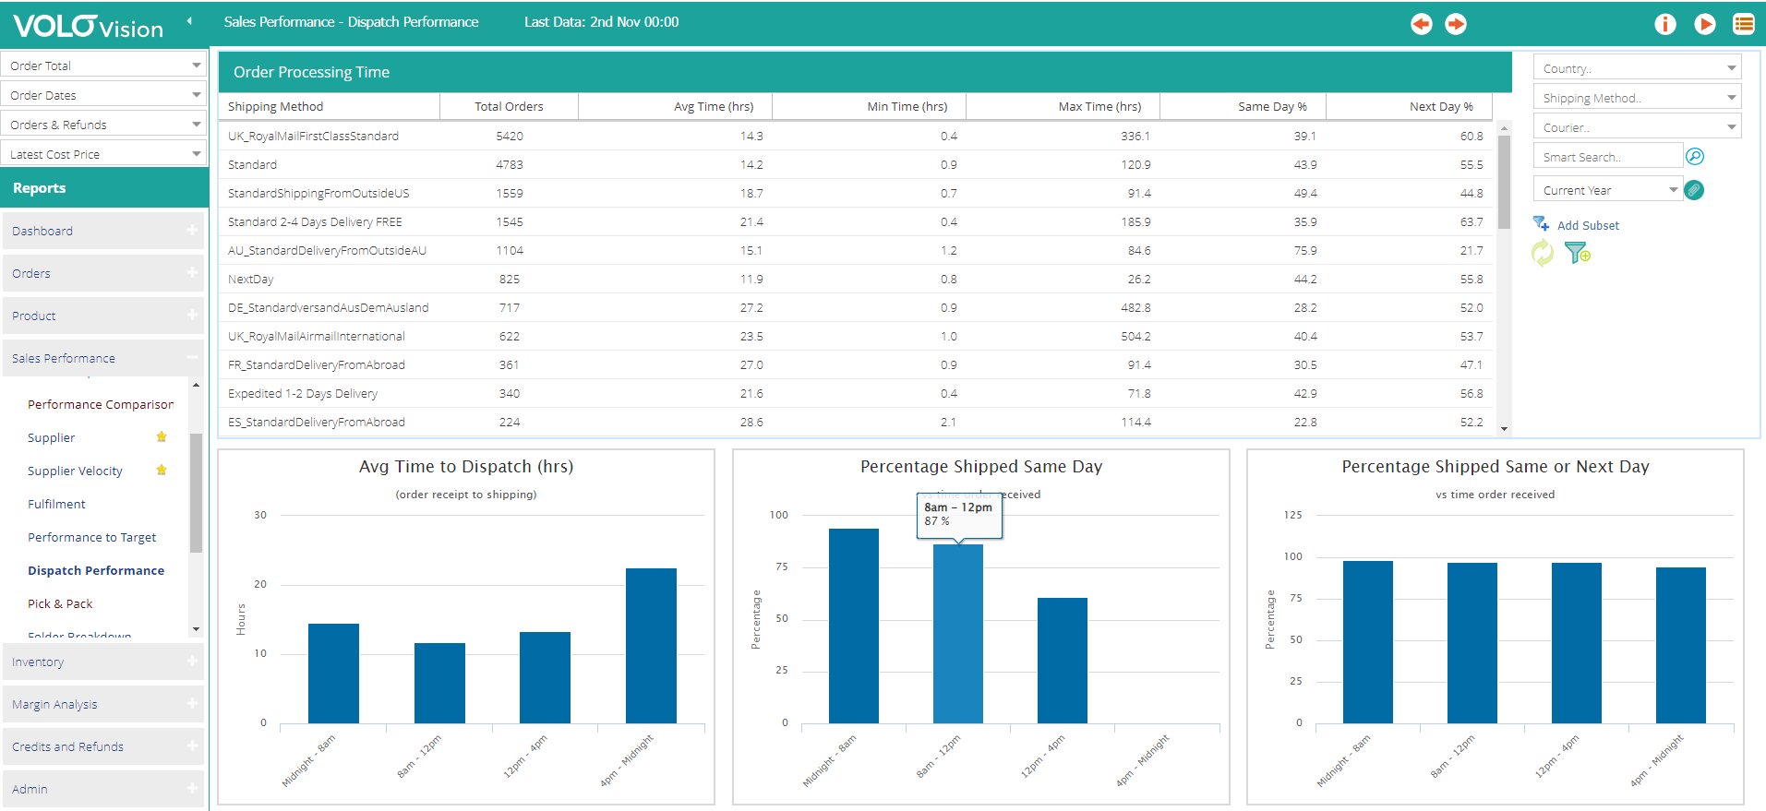1766x811 pixels.
Task: Expand the Order Total dropdown
Action: (104, 66)
